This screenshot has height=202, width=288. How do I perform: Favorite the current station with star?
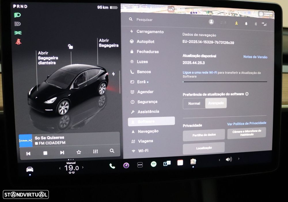[x=79, y=152]
